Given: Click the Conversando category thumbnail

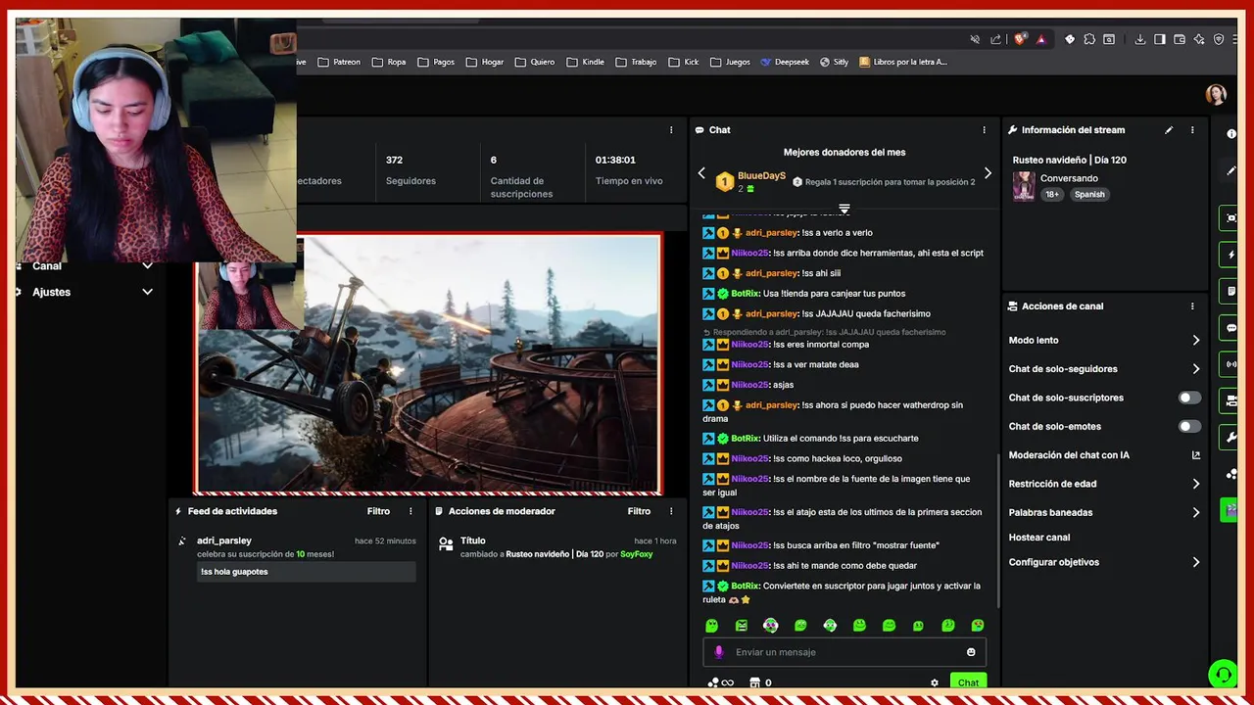Looking at the screenshot, I should click(1024, 186).
